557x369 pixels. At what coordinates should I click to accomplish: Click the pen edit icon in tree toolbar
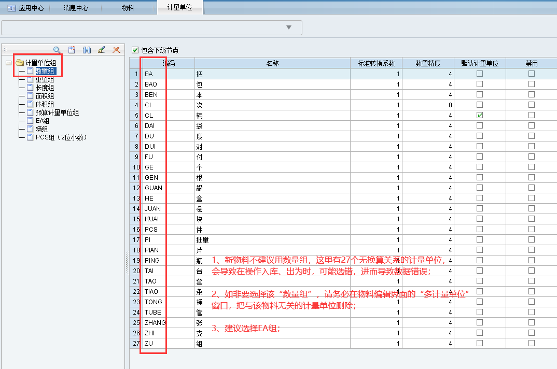point(102,50)
